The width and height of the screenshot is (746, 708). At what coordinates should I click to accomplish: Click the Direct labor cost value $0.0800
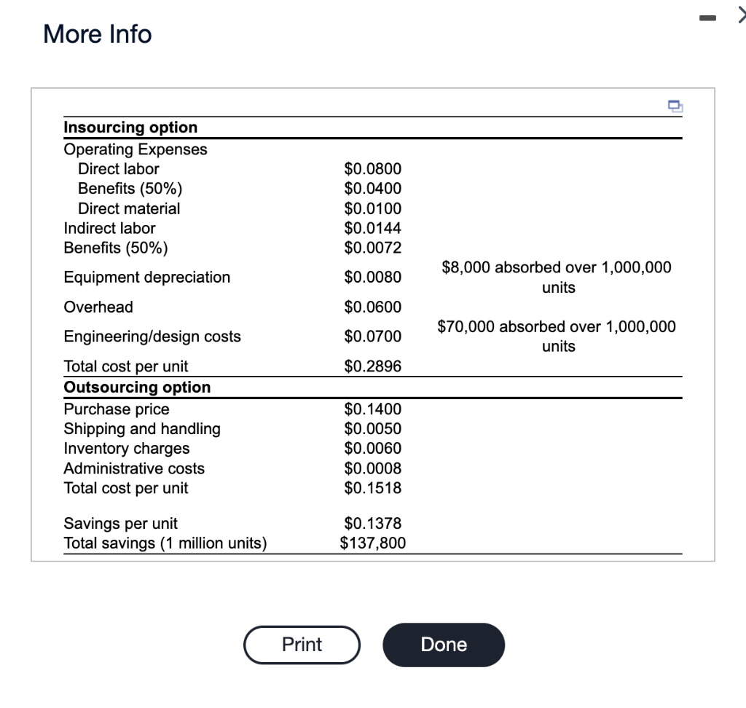[x=373, y=168]
